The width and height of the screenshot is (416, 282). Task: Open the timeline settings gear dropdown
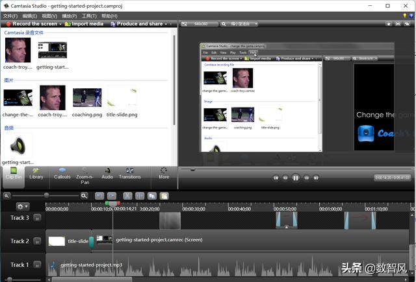(x=23, y=206)
